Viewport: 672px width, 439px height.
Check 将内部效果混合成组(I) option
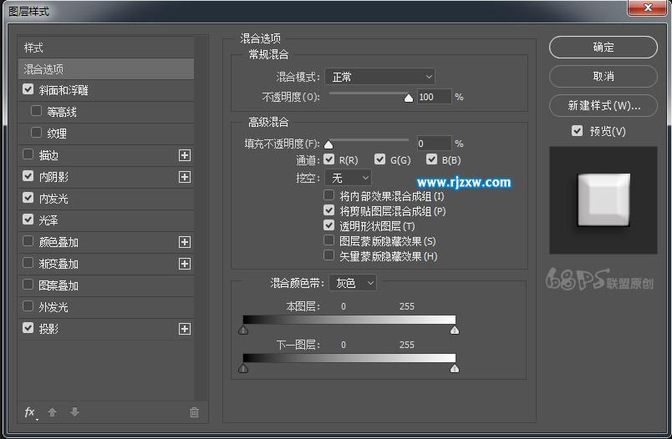[328, 195]
